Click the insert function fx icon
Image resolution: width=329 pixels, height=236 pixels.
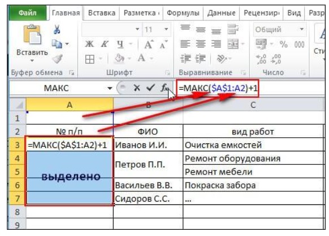tap(164, 88)
